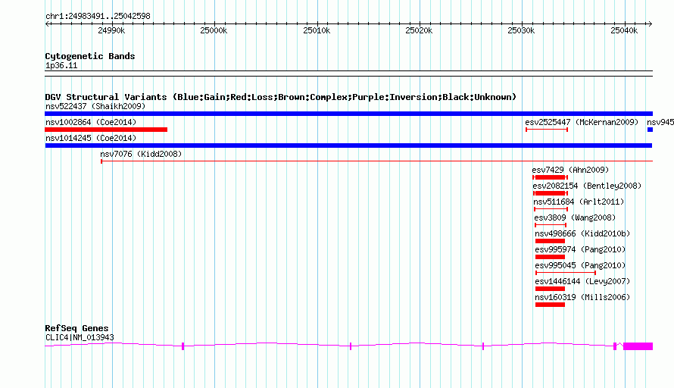Click the esv7429 (Ahn2009) label
Image resolution: width=674 pixels, height=388 pixels.
coord(570,170)
